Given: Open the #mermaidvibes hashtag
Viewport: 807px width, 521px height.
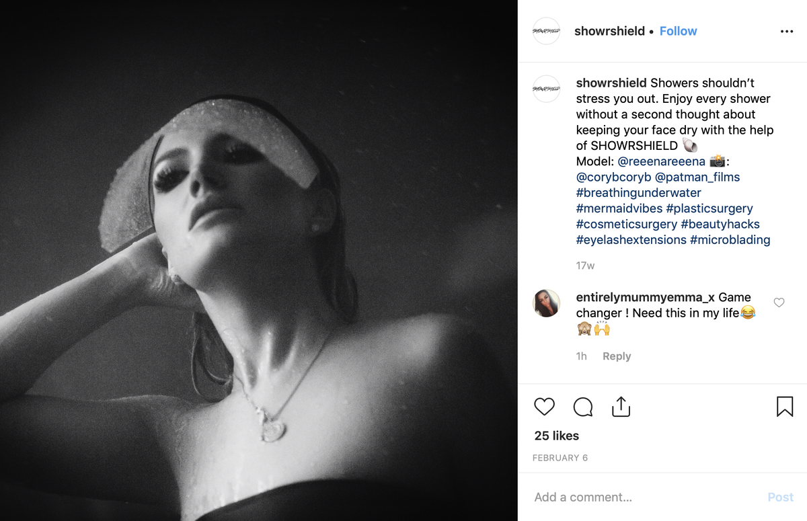Looking at the screenshot, I should coord(619,208).
